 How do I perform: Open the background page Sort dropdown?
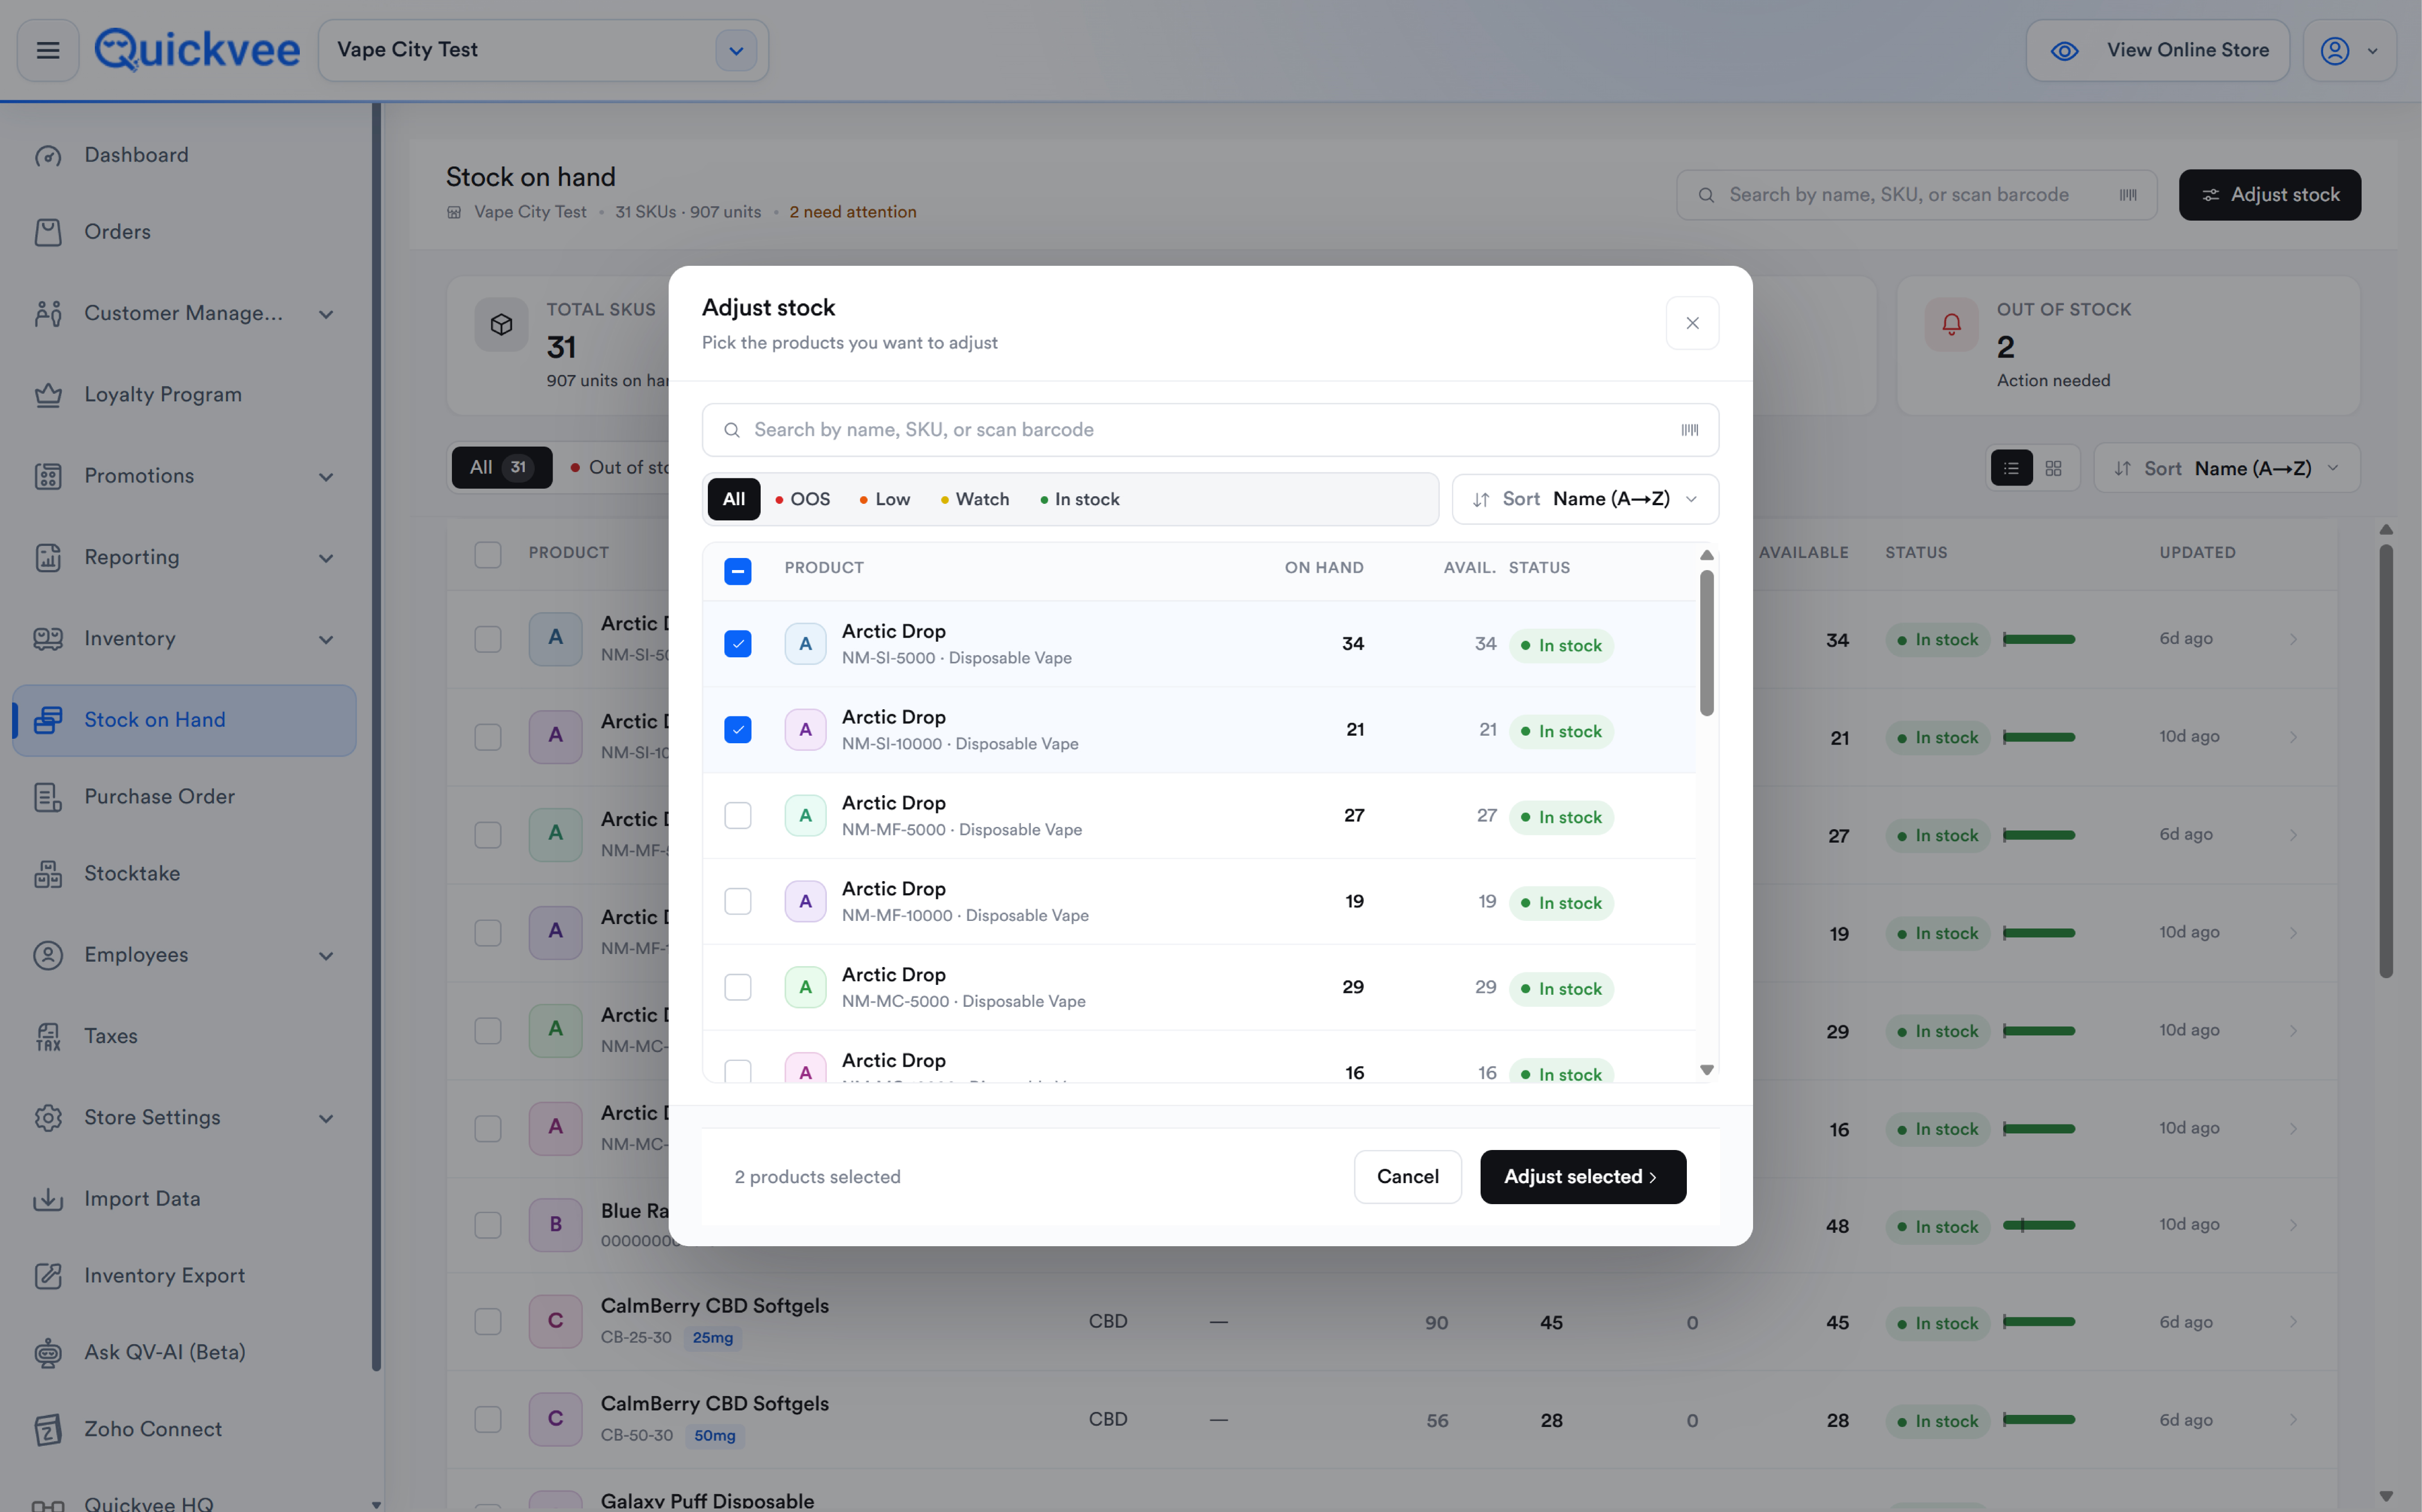[x=2226, y=468]
